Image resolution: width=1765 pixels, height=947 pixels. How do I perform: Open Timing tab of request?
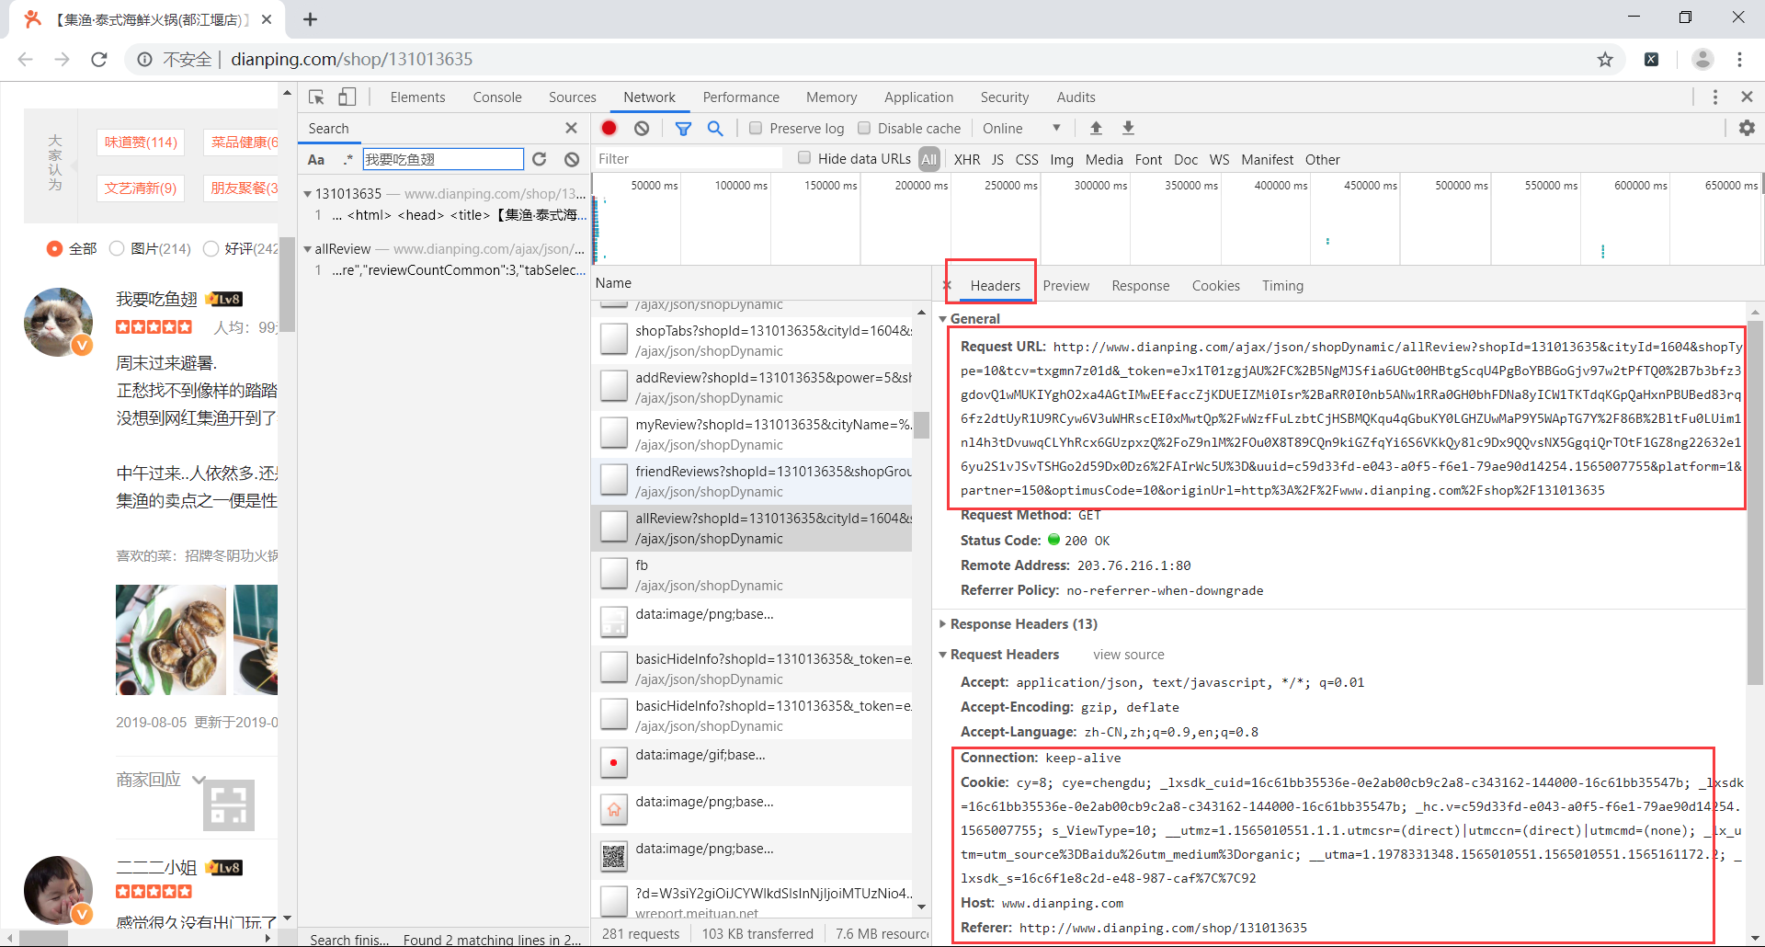(1282, 286)
